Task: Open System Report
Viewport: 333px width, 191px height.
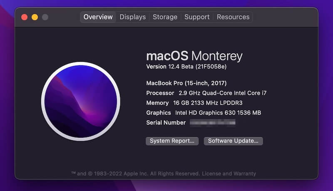Action: (x=172, y=141)
